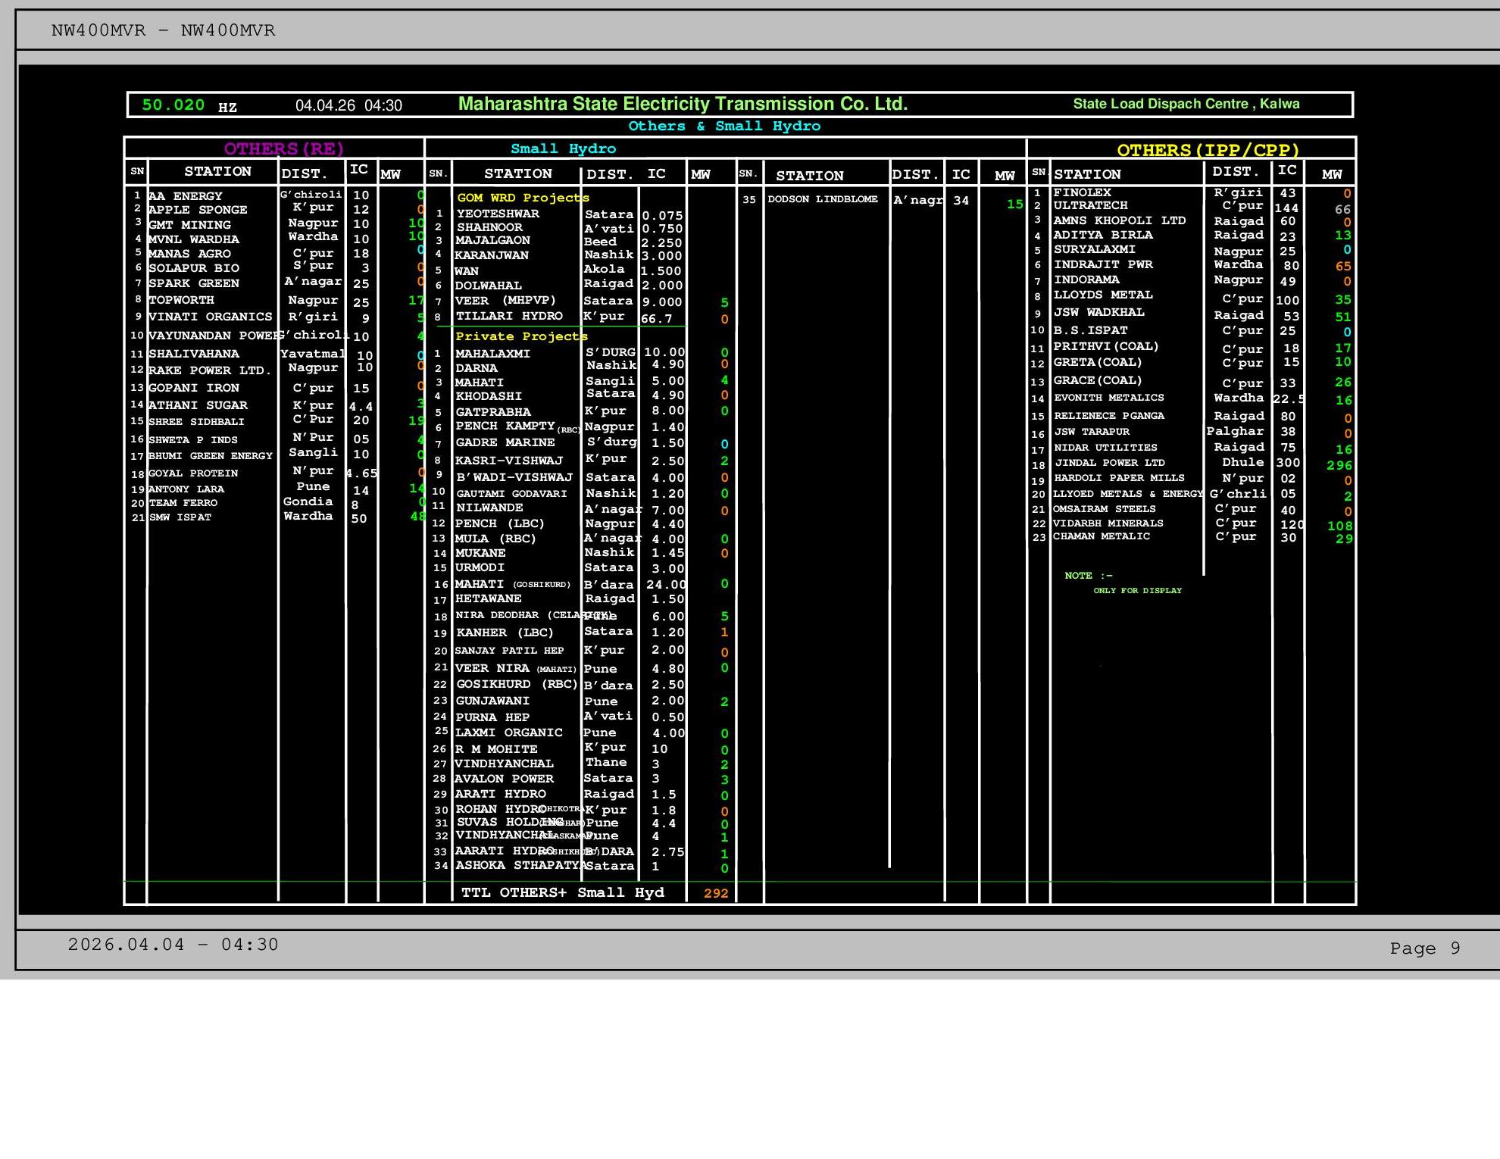
Task: Click the TTL OTHERS+ Small Hyd total value 292
Action: coord(715,893)
